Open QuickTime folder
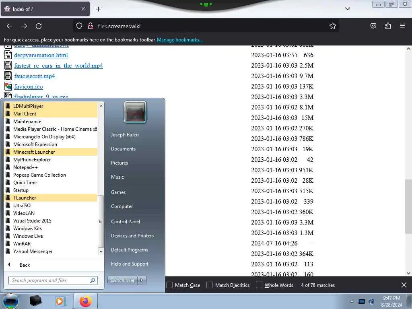Viewport: 412px width, 309px height. [51, 182]
